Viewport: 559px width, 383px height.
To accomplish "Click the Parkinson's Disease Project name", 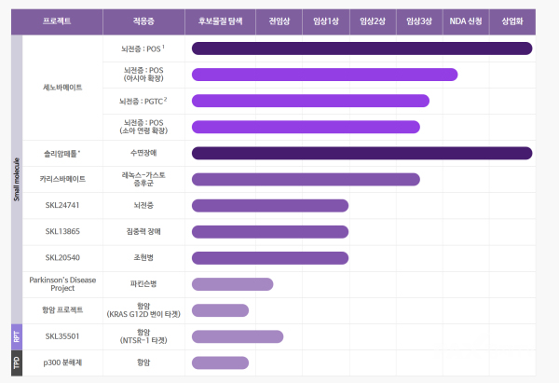I will click(62, 284).
